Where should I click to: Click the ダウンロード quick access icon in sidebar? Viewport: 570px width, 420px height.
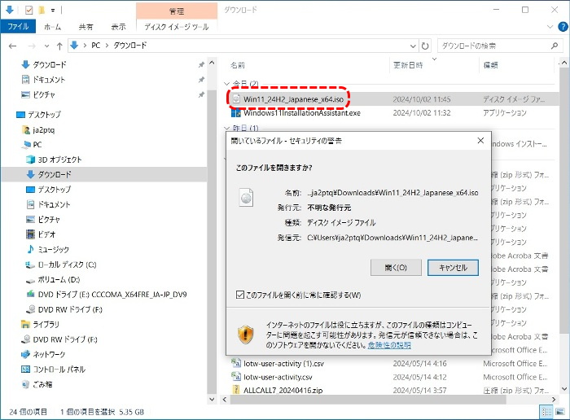(x=25, y=64)
